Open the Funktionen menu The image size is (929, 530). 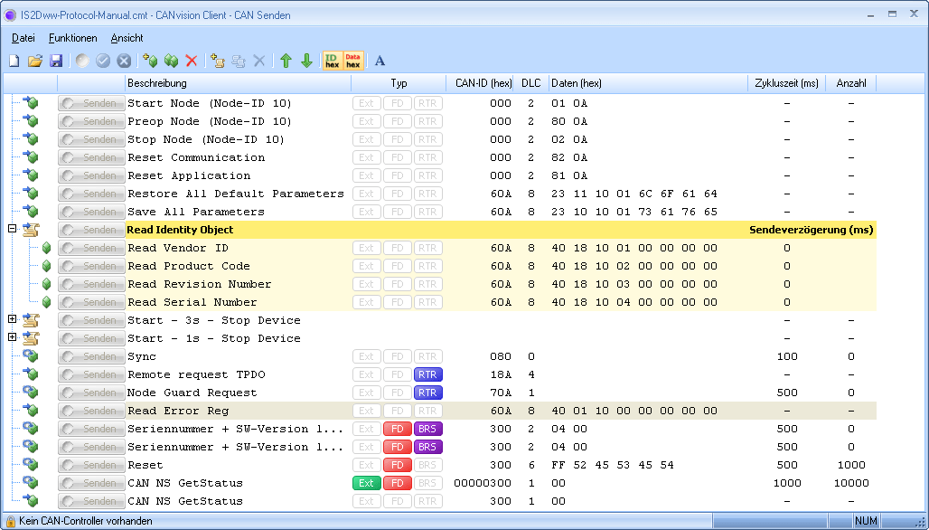point(72,38)
